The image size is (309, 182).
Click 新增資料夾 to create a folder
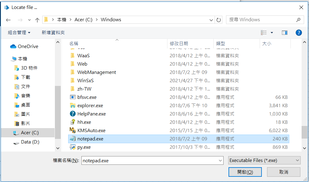click(x=53, y=32)
